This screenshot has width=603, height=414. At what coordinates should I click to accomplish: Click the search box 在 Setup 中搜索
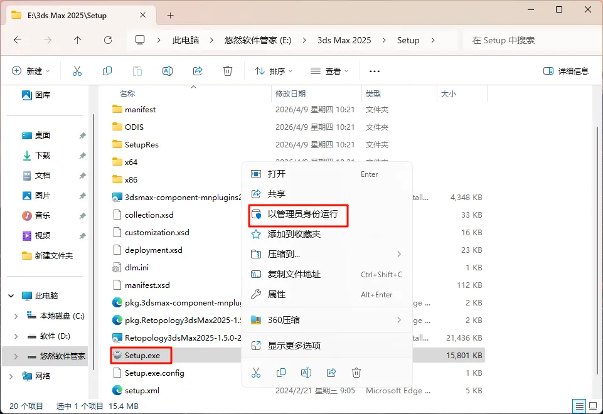(533, 40)
